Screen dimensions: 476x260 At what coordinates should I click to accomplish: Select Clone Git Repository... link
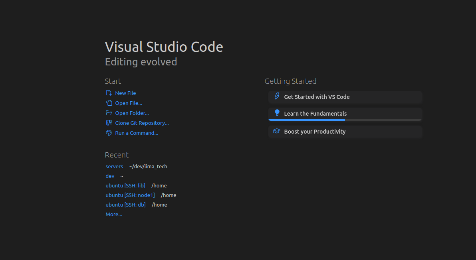pos(142,123)
